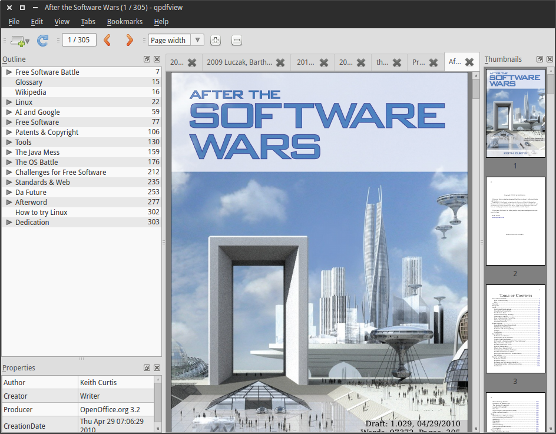This screenshot has width=556, height=434.
Task: Open the Tabs menu
Action: (88, 22)
